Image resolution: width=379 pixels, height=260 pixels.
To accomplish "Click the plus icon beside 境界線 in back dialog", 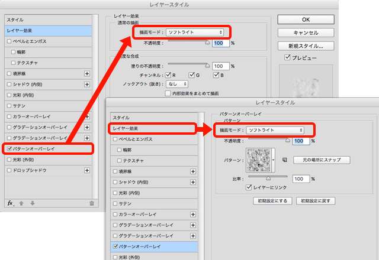I will (87, 73).
